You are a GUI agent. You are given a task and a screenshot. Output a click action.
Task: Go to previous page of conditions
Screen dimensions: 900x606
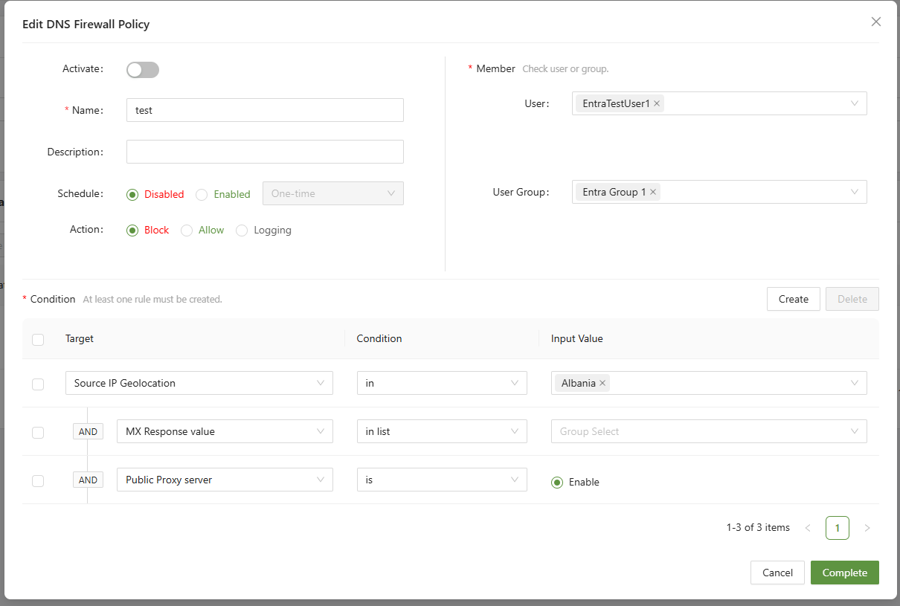click(x=808, y=528)
